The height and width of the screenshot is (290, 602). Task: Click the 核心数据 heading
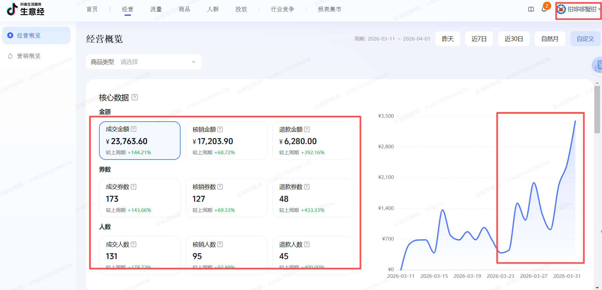tap(114, 98)
